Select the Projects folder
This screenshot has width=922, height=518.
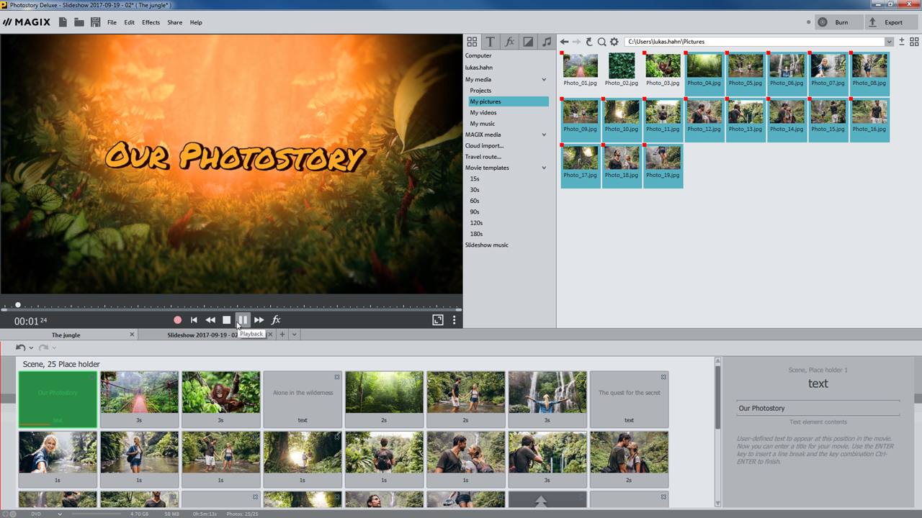coord(480,91)
